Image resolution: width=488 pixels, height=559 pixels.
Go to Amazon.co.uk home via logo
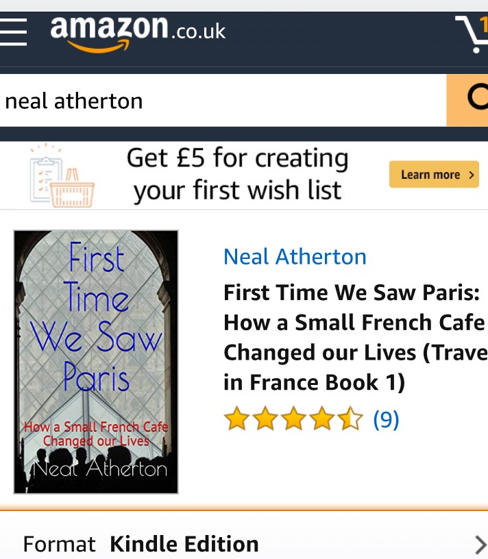(138, 34)
